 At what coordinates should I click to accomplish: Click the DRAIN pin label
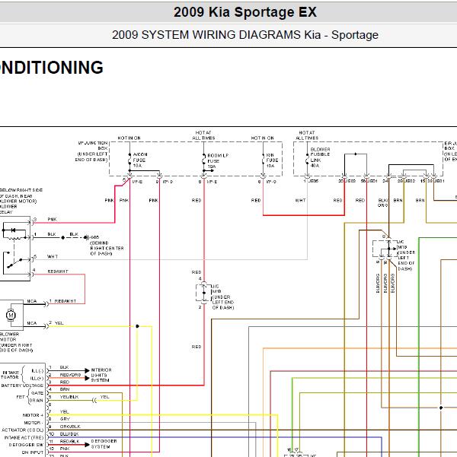(37, 401)
